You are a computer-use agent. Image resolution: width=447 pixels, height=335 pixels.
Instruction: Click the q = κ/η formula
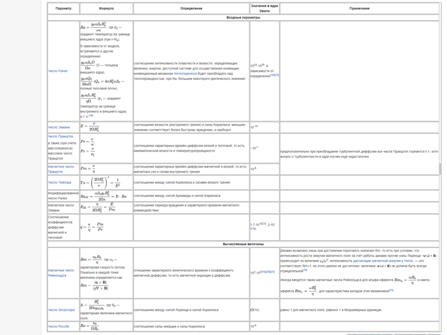pos(92,227)
